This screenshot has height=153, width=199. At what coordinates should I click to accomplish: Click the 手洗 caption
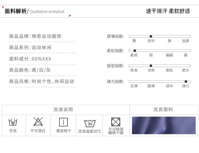(x=13, y=131)
